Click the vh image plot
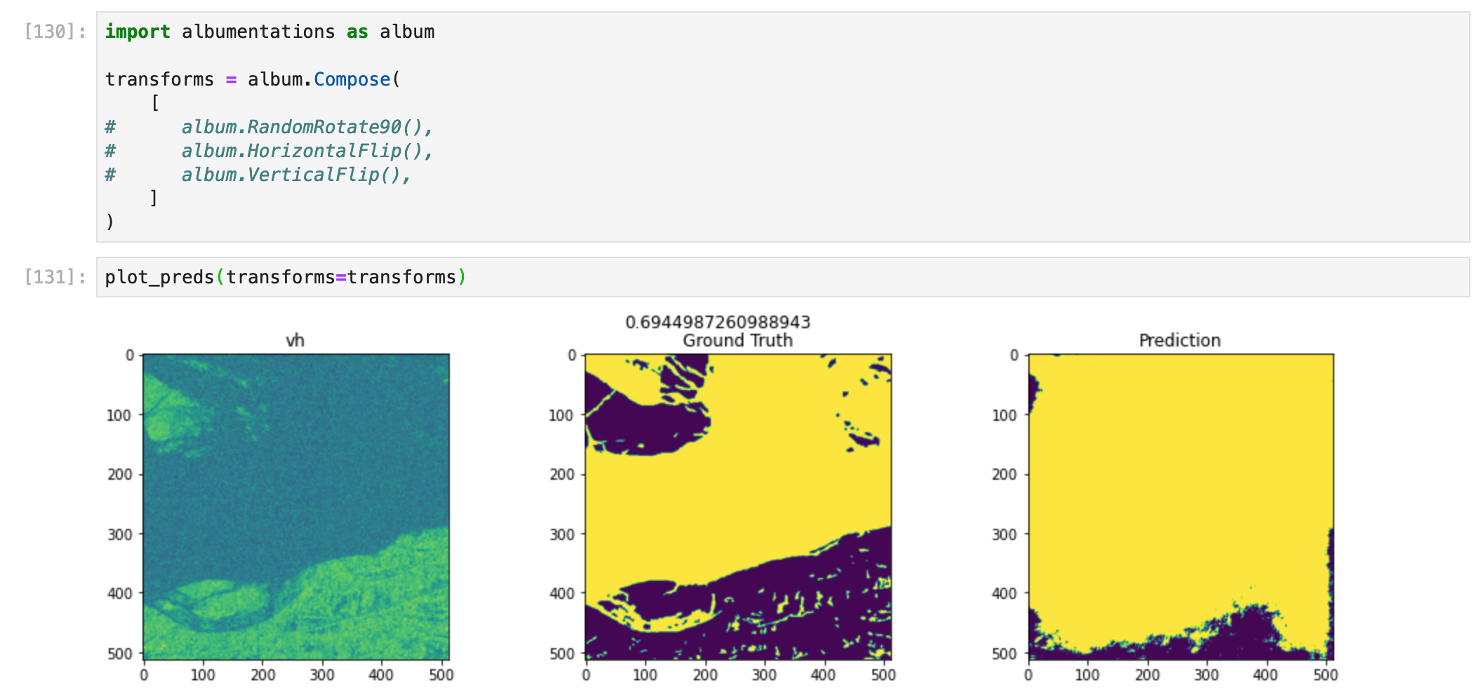The height and width of the screenshot is (700, 1481). point(296,506)
